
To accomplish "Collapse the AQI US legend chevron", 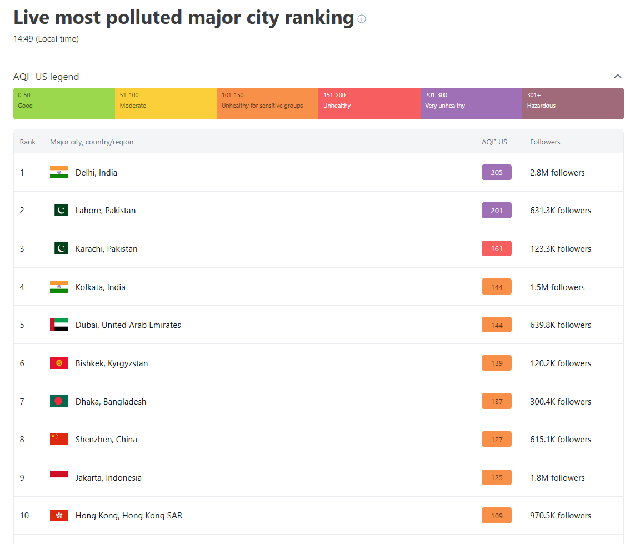I will point(617,77).
